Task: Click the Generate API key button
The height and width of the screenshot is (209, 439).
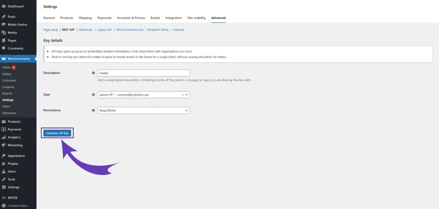Action: [57, 133]
